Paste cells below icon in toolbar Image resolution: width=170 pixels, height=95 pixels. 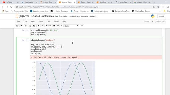[34, 26]
